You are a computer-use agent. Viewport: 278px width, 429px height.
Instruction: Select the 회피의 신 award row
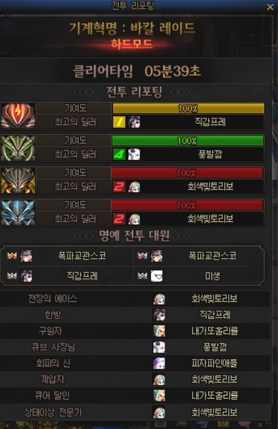[x=135, y=363]
